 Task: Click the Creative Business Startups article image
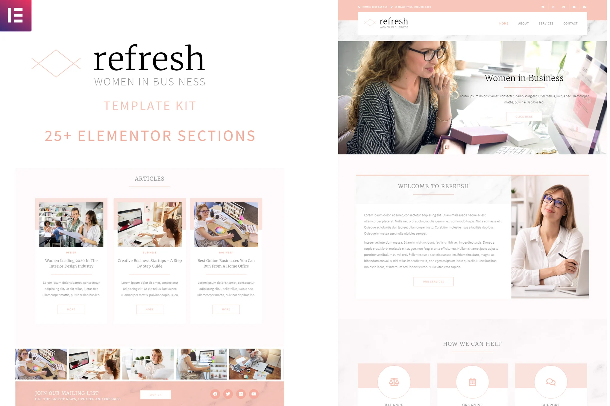pos(149,224)
